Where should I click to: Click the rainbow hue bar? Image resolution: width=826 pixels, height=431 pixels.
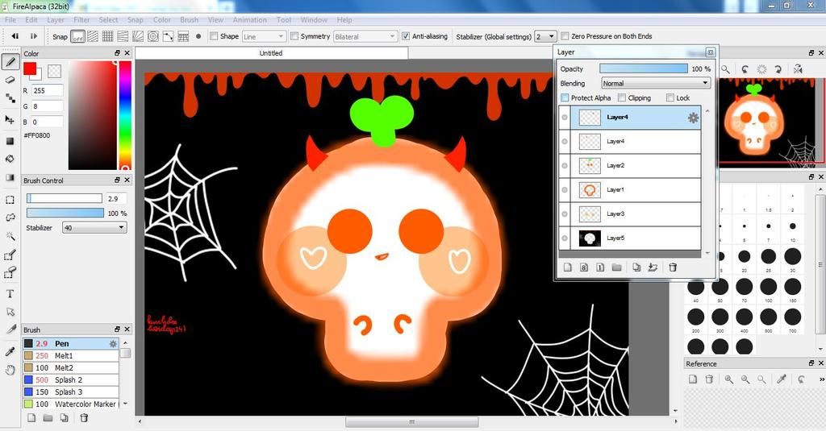125,115
